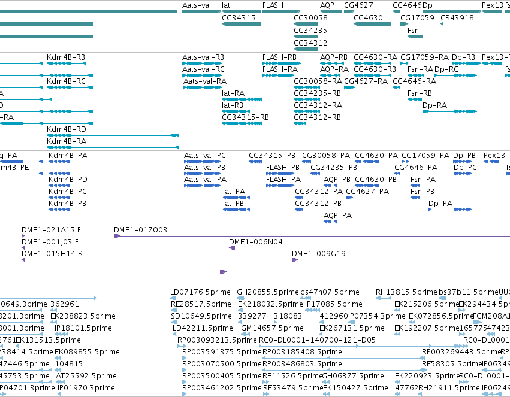Click the Fsn-RB transcript label
Viewport: 510px width, 397px height.
pyautogui.click(x=420, y=93)
